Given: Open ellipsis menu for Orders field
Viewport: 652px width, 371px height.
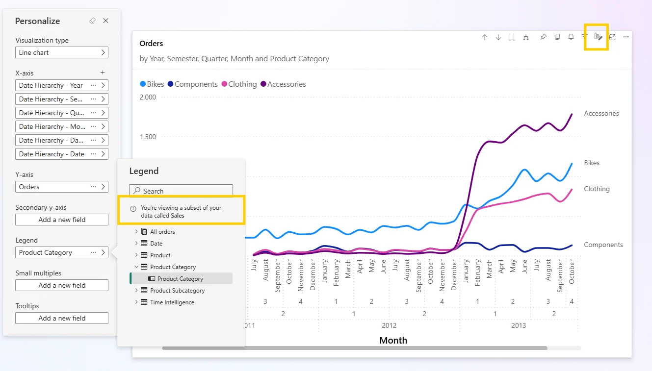Looking at the screenshot, I should [93, 187].
